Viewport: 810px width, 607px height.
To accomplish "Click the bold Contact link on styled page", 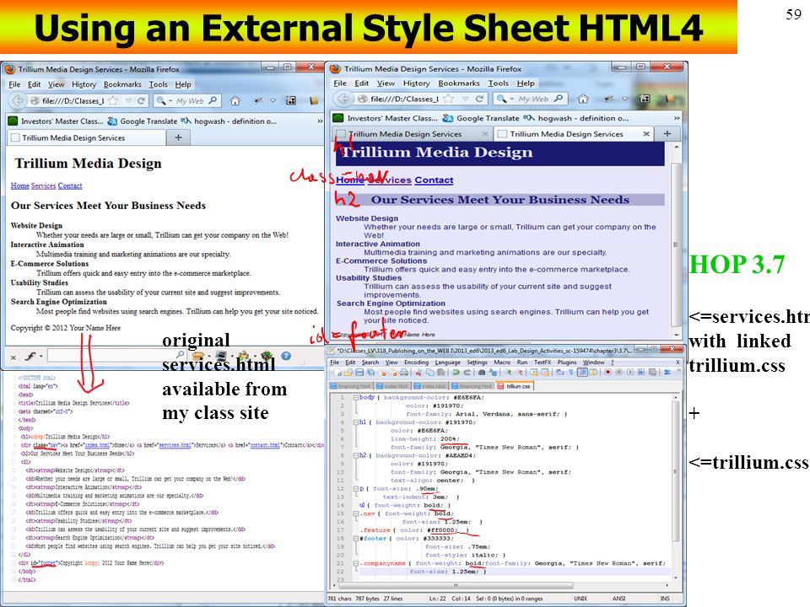I will (434, 180).
